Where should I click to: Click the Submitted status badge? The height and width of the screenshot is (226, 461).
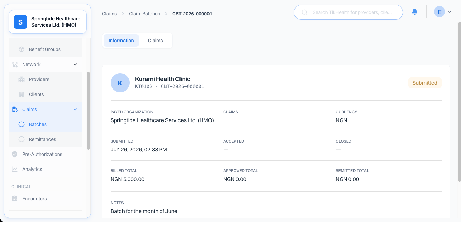click(x=425, y=83)
